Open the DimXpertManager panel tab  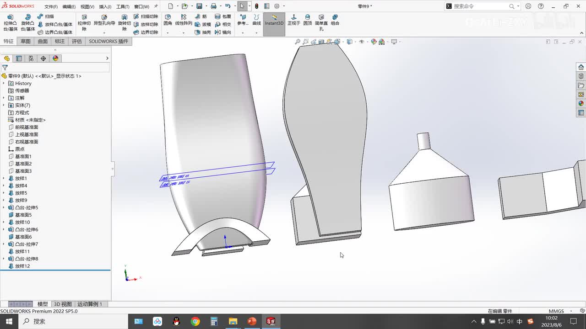click(x=43, y=58)
